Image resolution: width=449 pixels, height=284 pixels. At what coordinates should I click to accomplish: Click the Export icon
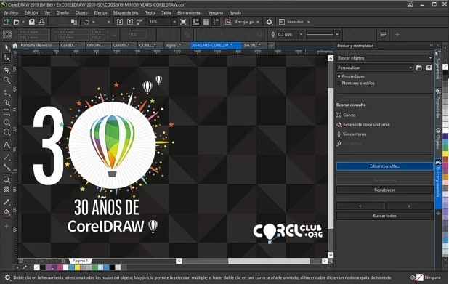(130, 22)
